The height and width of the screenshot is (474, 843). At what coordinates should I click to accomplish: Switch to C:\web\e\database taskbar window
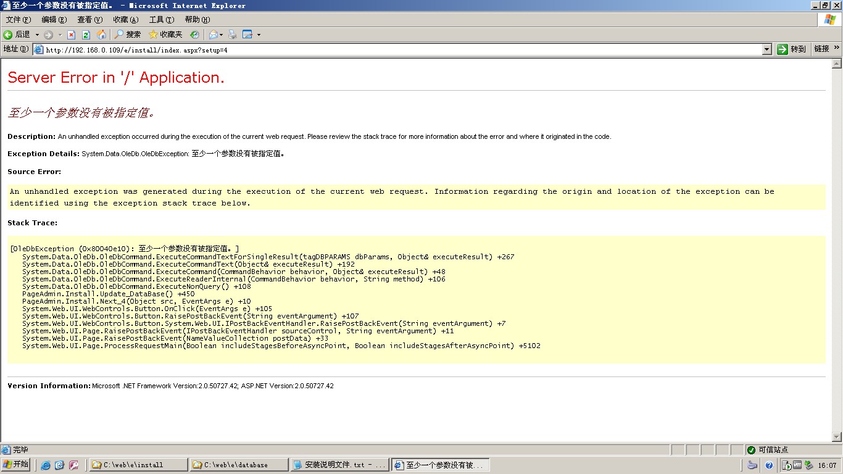pyautogui.click(x=239, y=465)
